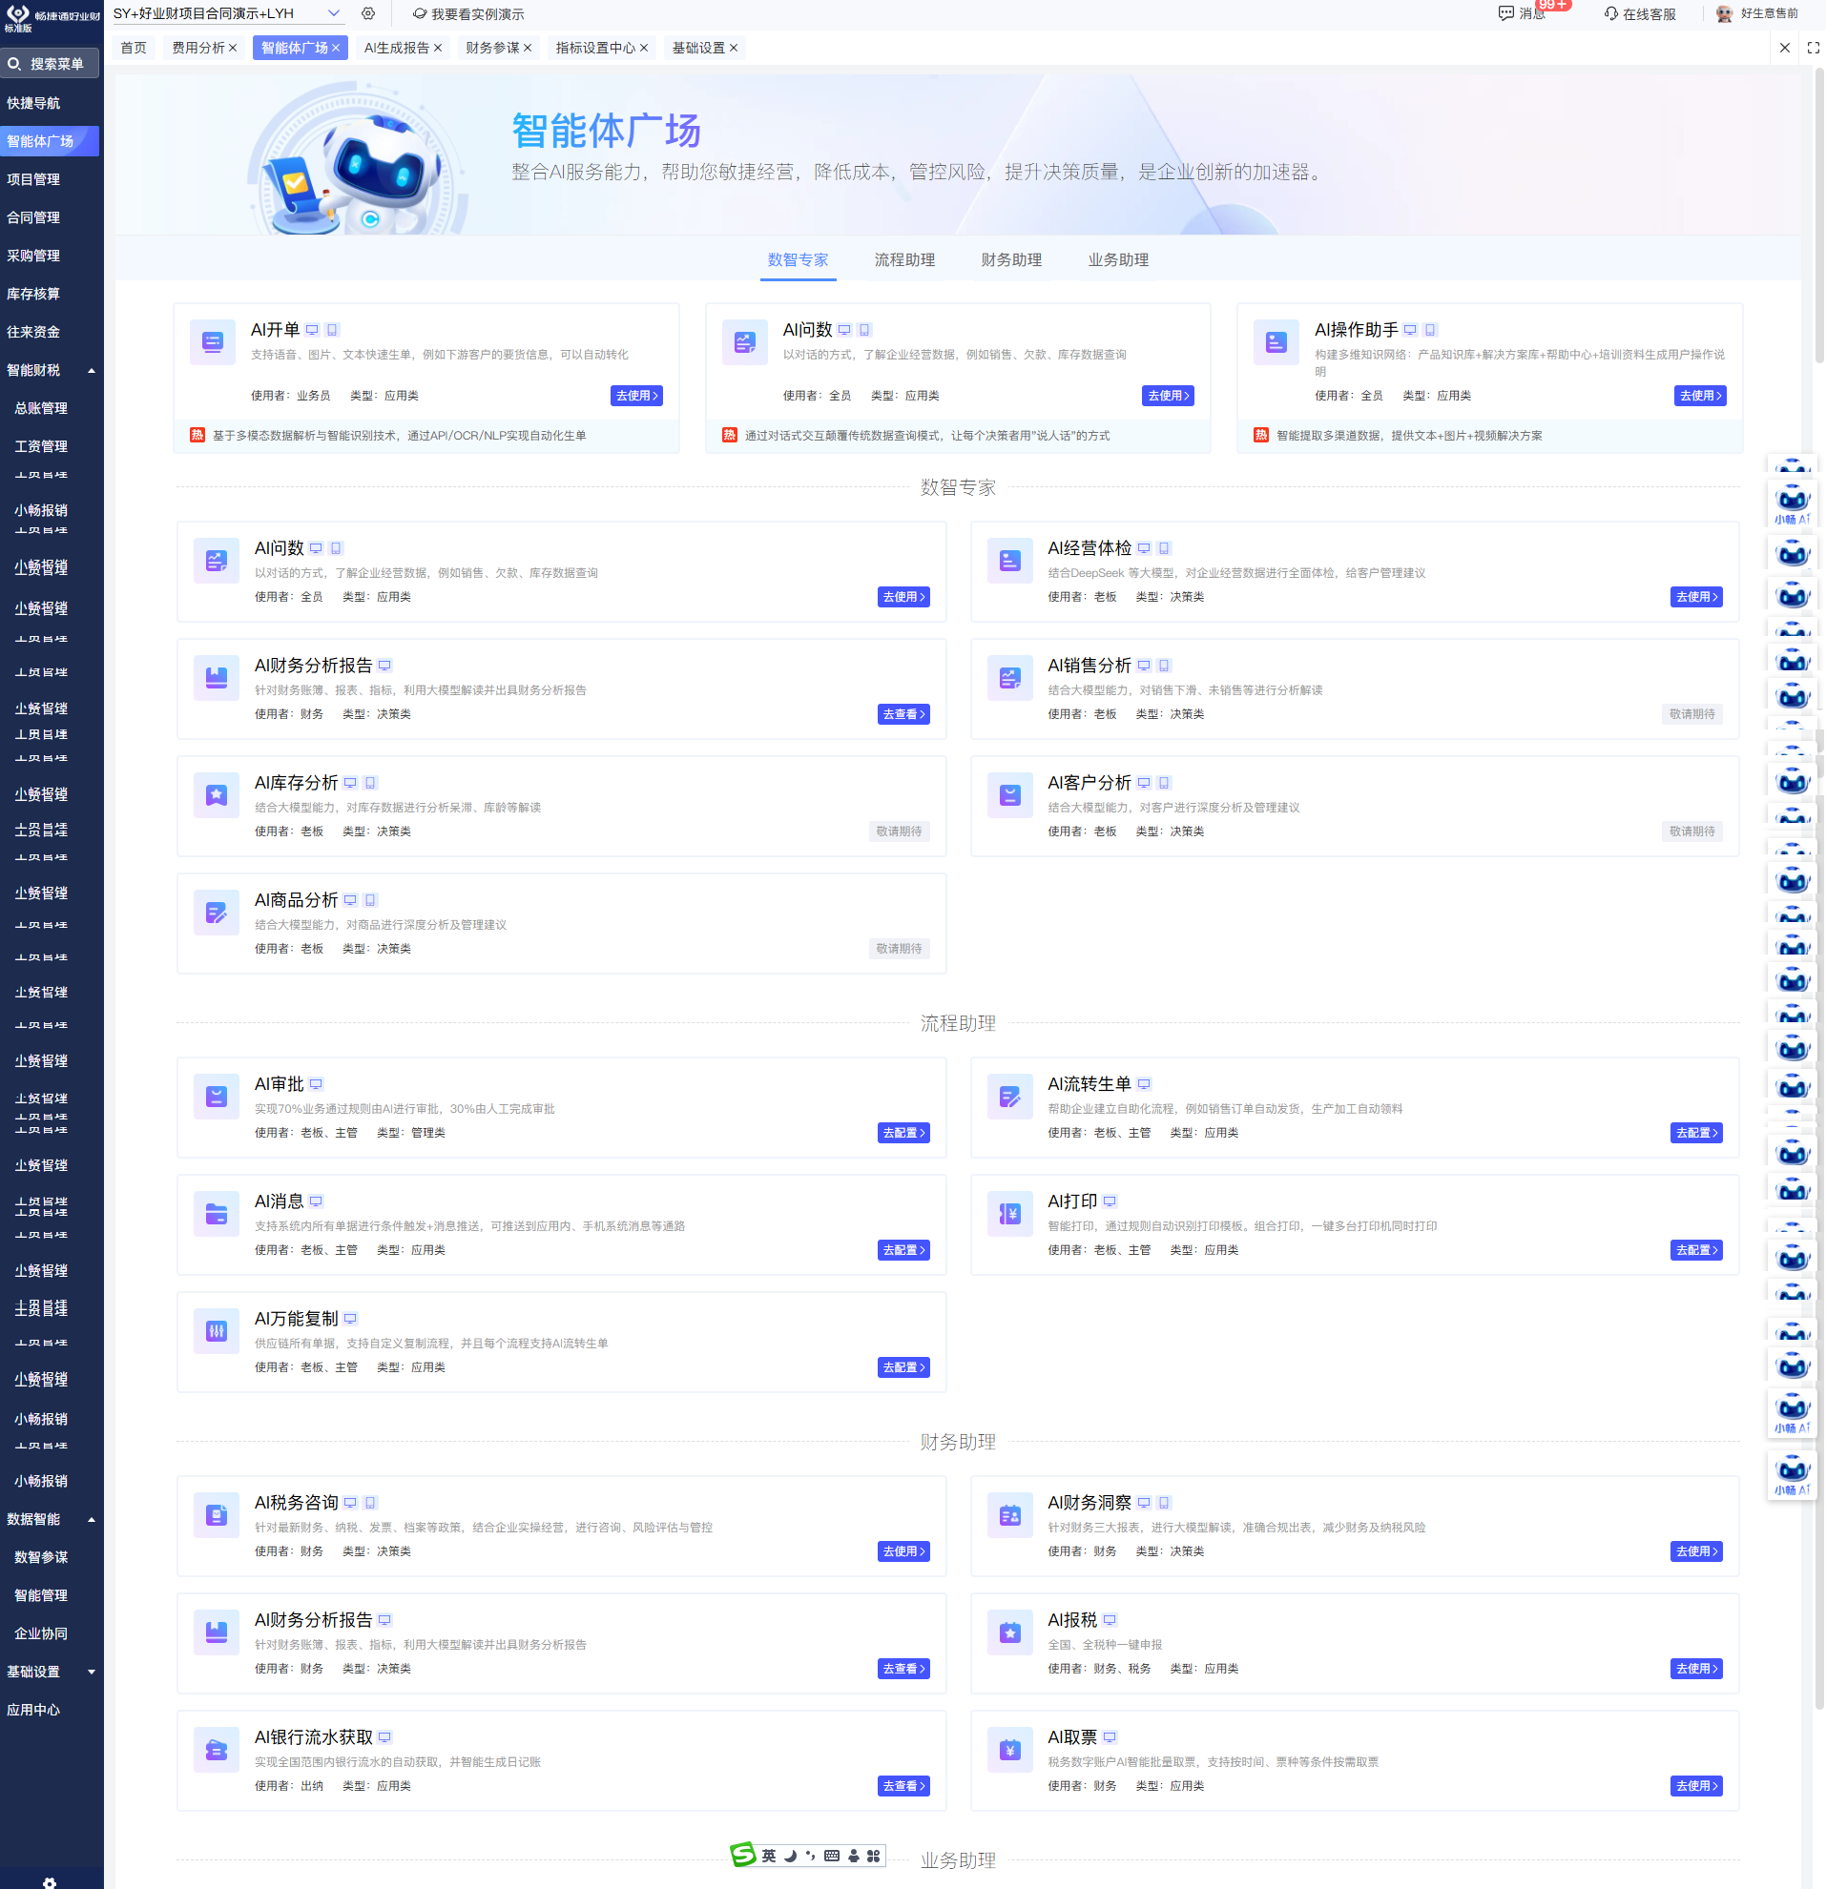This screenshot has height=1889, width=1826.
Task: Open settings gear next to project selector
Action: 367,13
